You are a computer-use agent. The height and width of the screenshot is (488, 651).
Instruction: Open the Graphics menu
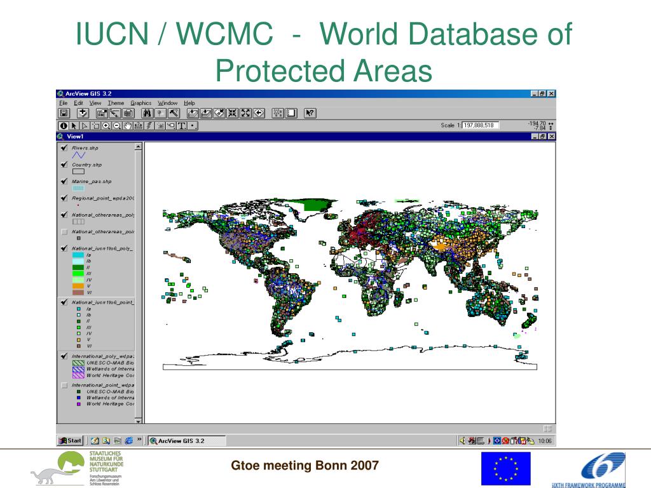pyautogui.click(x=141, y=103)
